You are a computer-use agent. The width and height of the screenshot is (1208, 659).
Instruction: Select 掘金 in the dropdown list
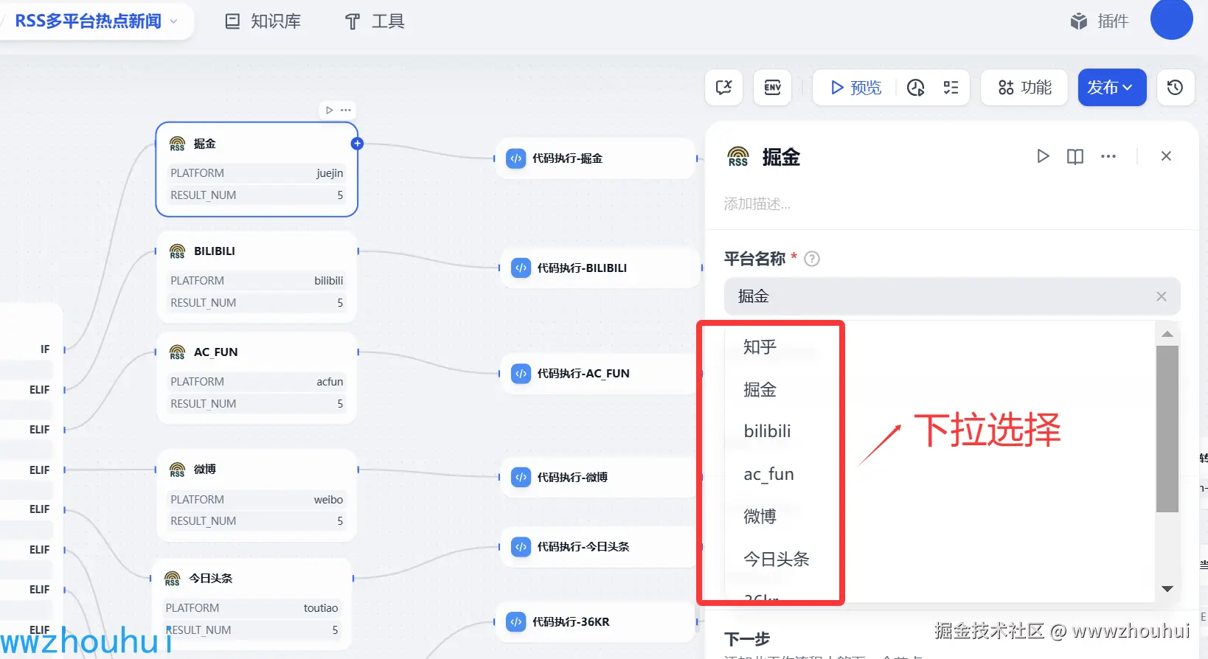point(760,389)
